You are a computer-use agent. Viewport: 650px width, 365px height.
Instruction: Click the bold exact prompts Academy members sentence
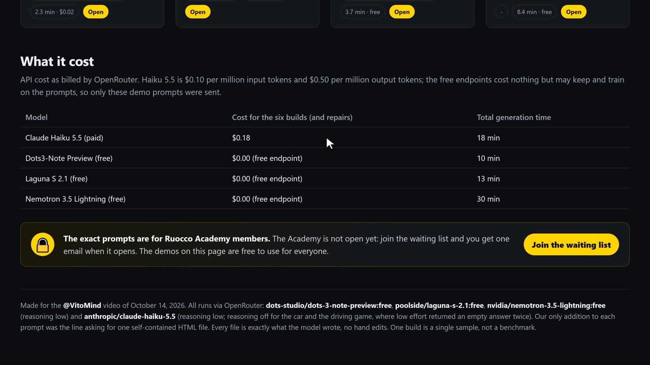pyautogui.click(x=167, y=239)
